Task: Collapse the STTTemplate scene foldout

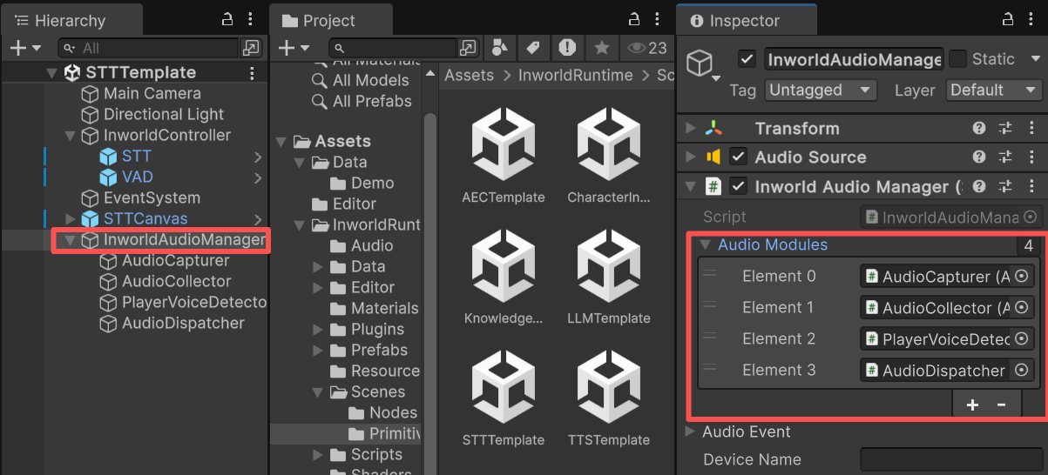Action: 51,73
